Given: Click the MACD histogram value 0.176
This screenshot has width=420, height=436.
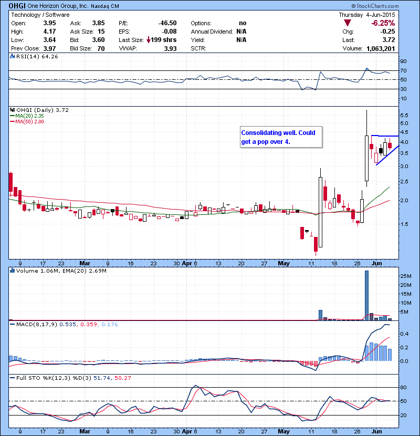Looking at the screenshot, I should [x=110, y=324].
